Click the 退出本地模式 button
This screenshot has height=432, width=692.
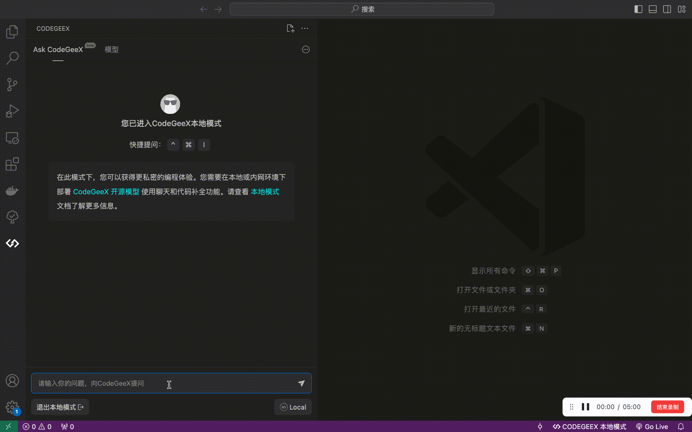[x=59, y=407]
